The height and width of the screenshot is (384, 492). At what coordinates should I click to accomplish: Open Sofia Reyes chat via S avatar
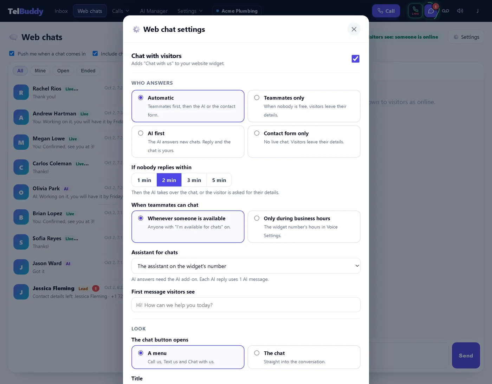point(21,242)
